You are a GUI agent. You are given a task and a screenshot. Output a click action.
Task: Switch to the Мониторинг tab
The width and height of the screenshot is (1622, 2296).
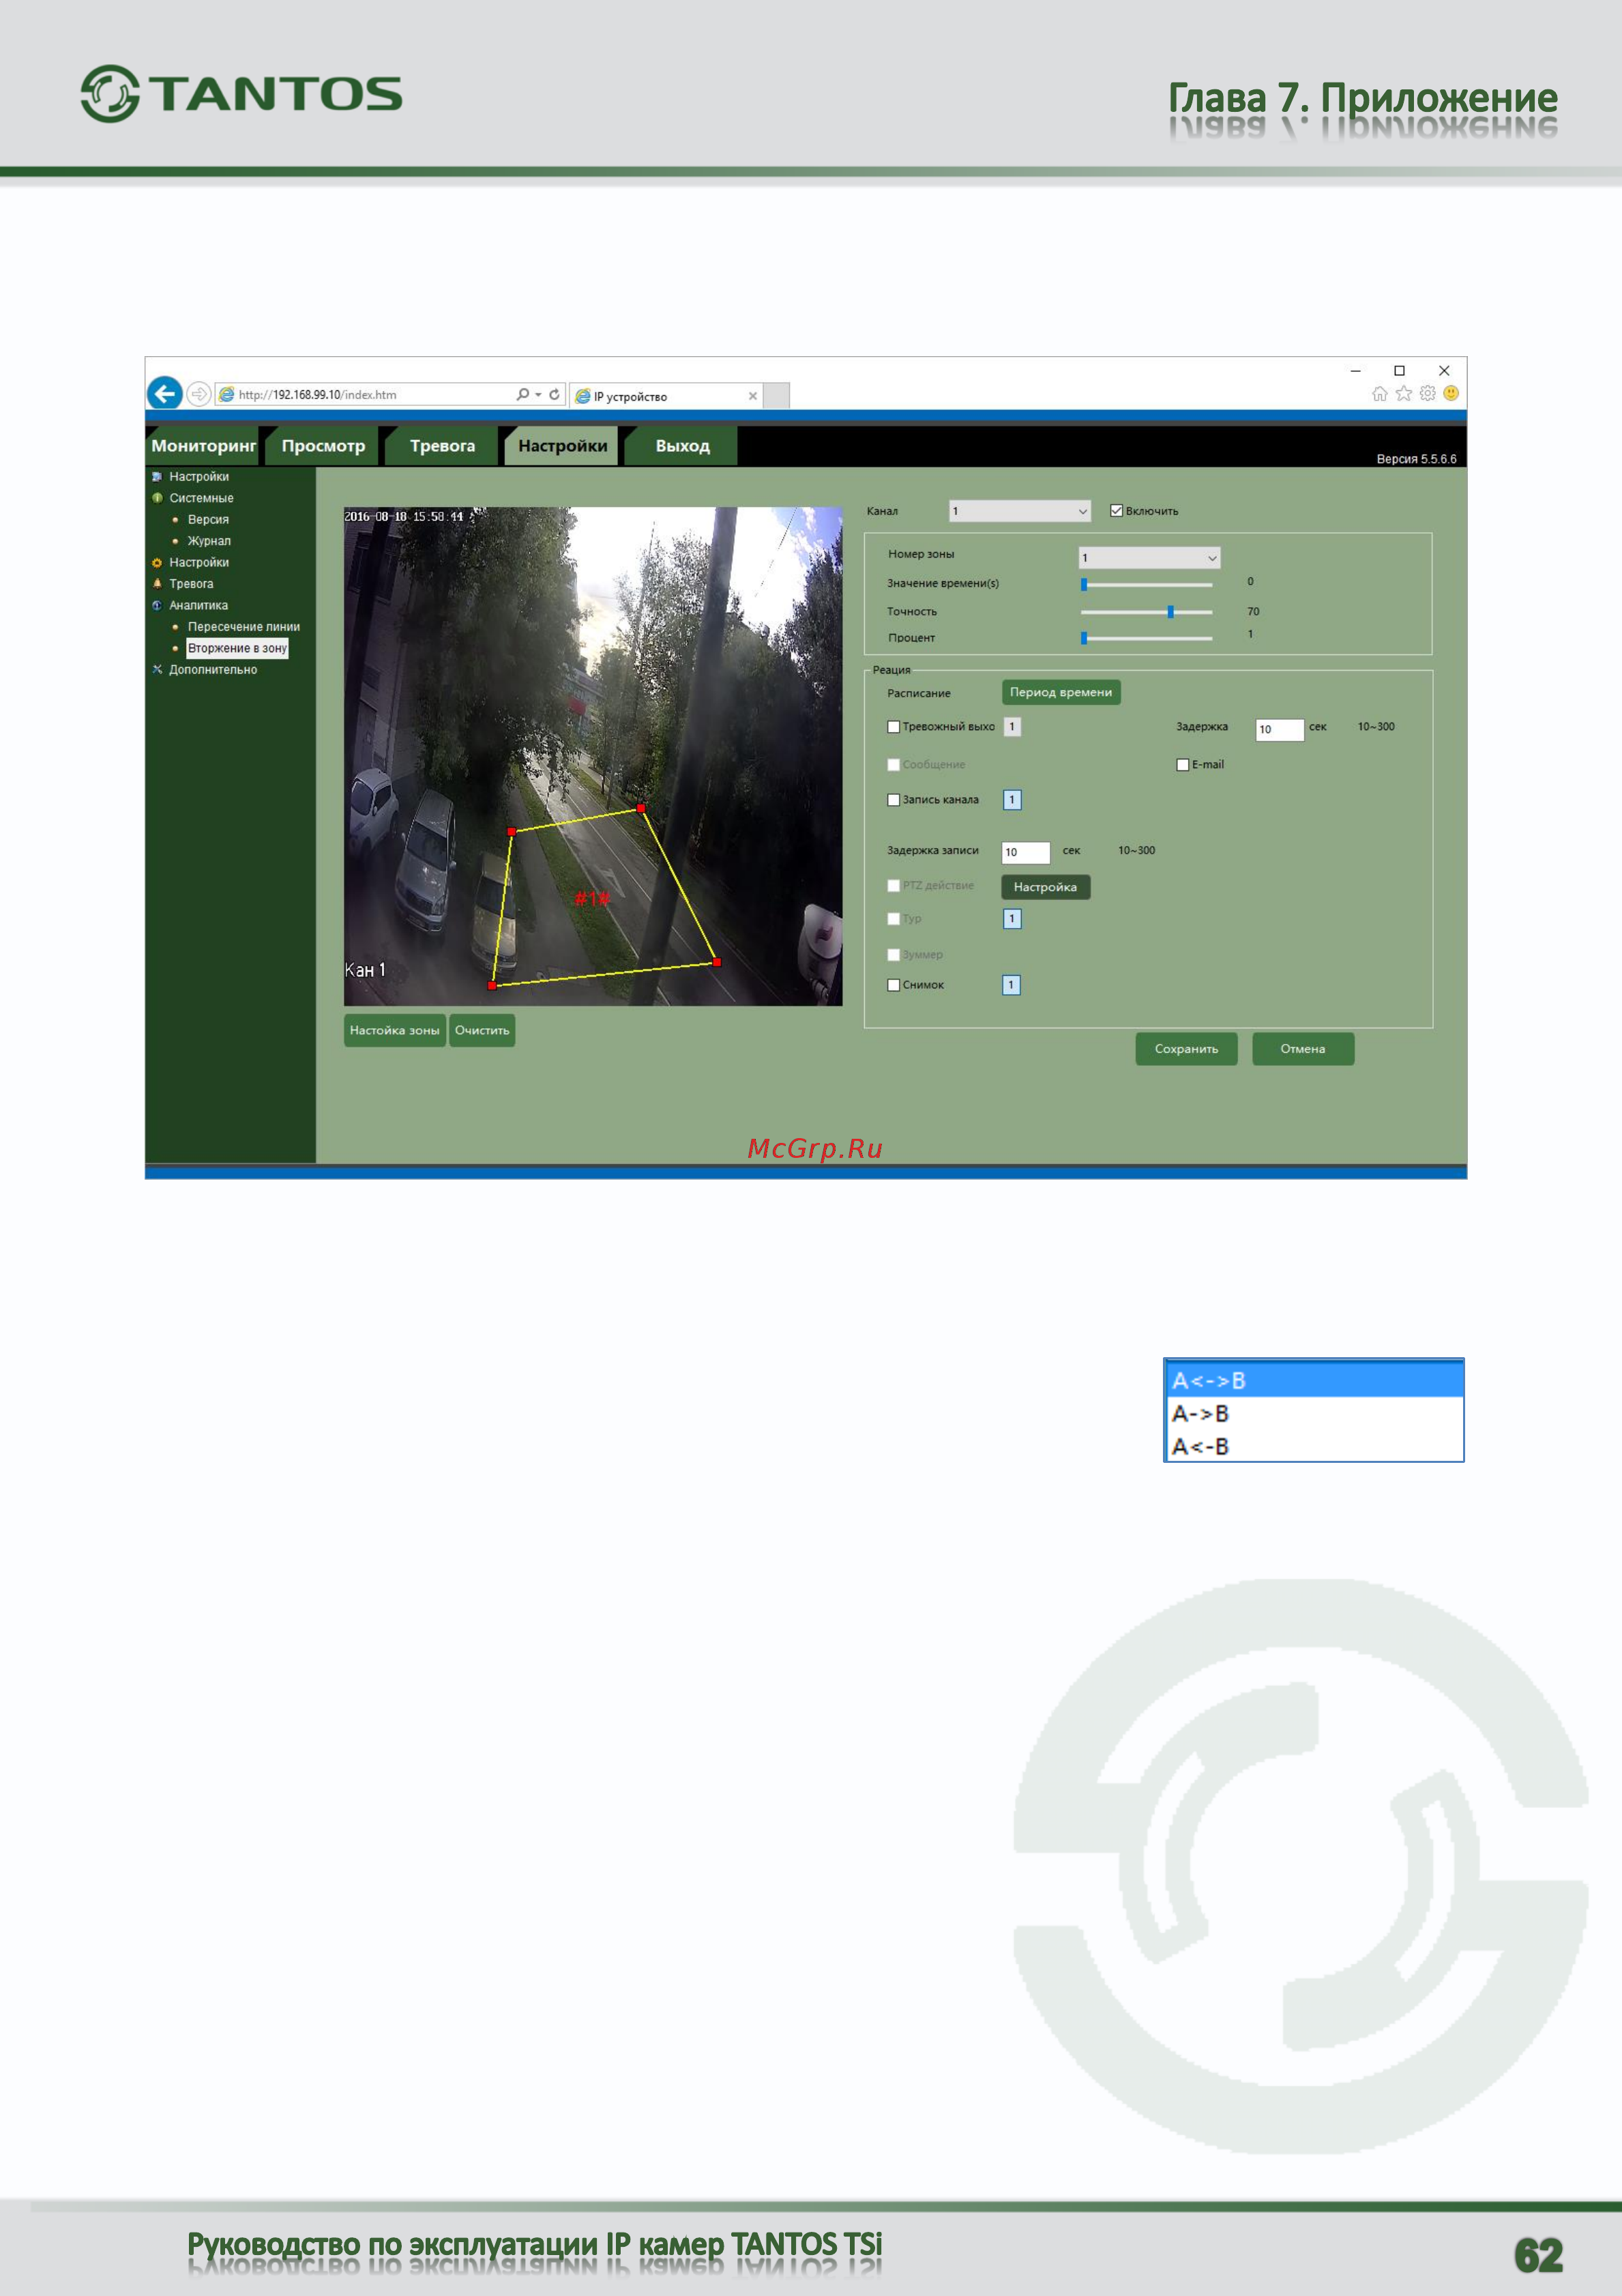click(204, 446)
